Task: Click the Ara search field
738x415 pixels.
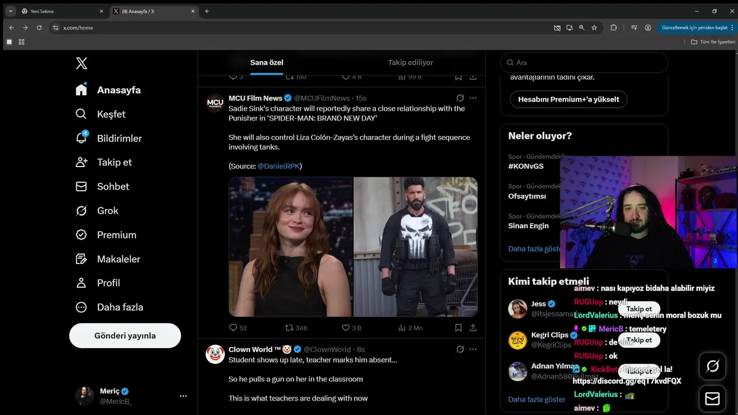Action: click(x=584, y=62)
